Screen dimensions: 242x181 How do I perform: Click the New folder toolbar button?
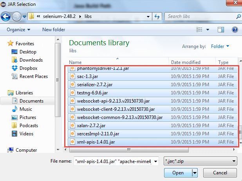(x=54, y=30)
